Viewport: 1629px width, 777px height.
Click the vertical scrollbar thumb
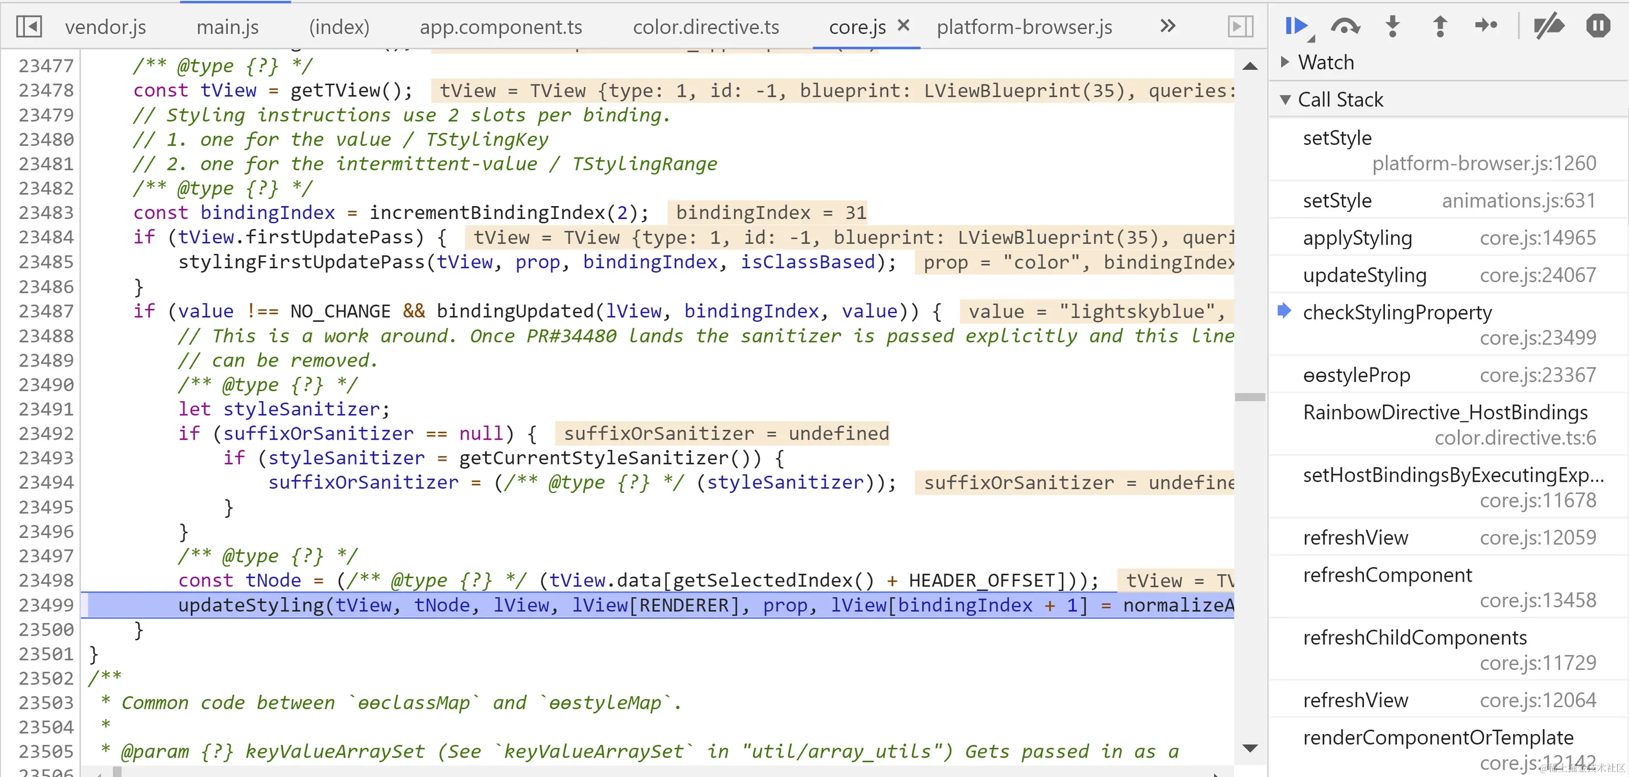[x=1250, y=397]
